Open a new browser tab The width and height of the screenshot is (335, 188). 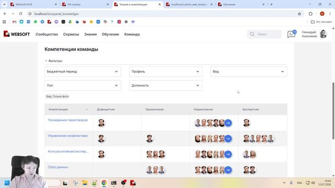271,4
